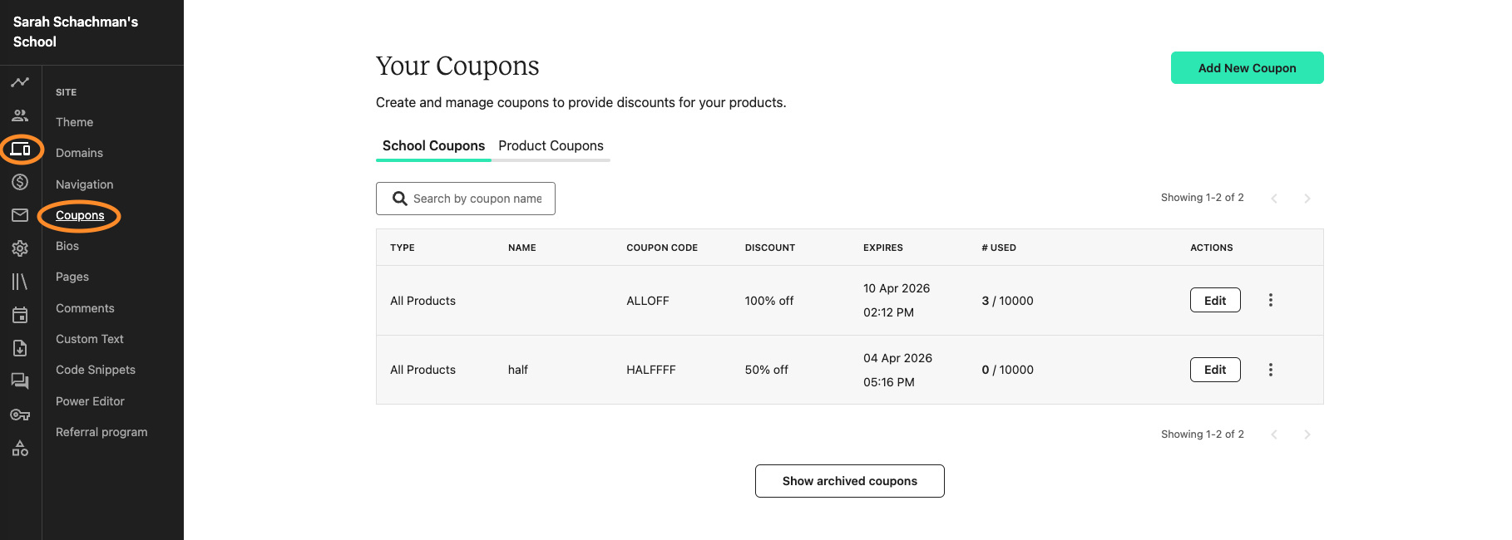Open Referral program in the Site menu
The image size is (1512, 540).
(x=101, y=432)
